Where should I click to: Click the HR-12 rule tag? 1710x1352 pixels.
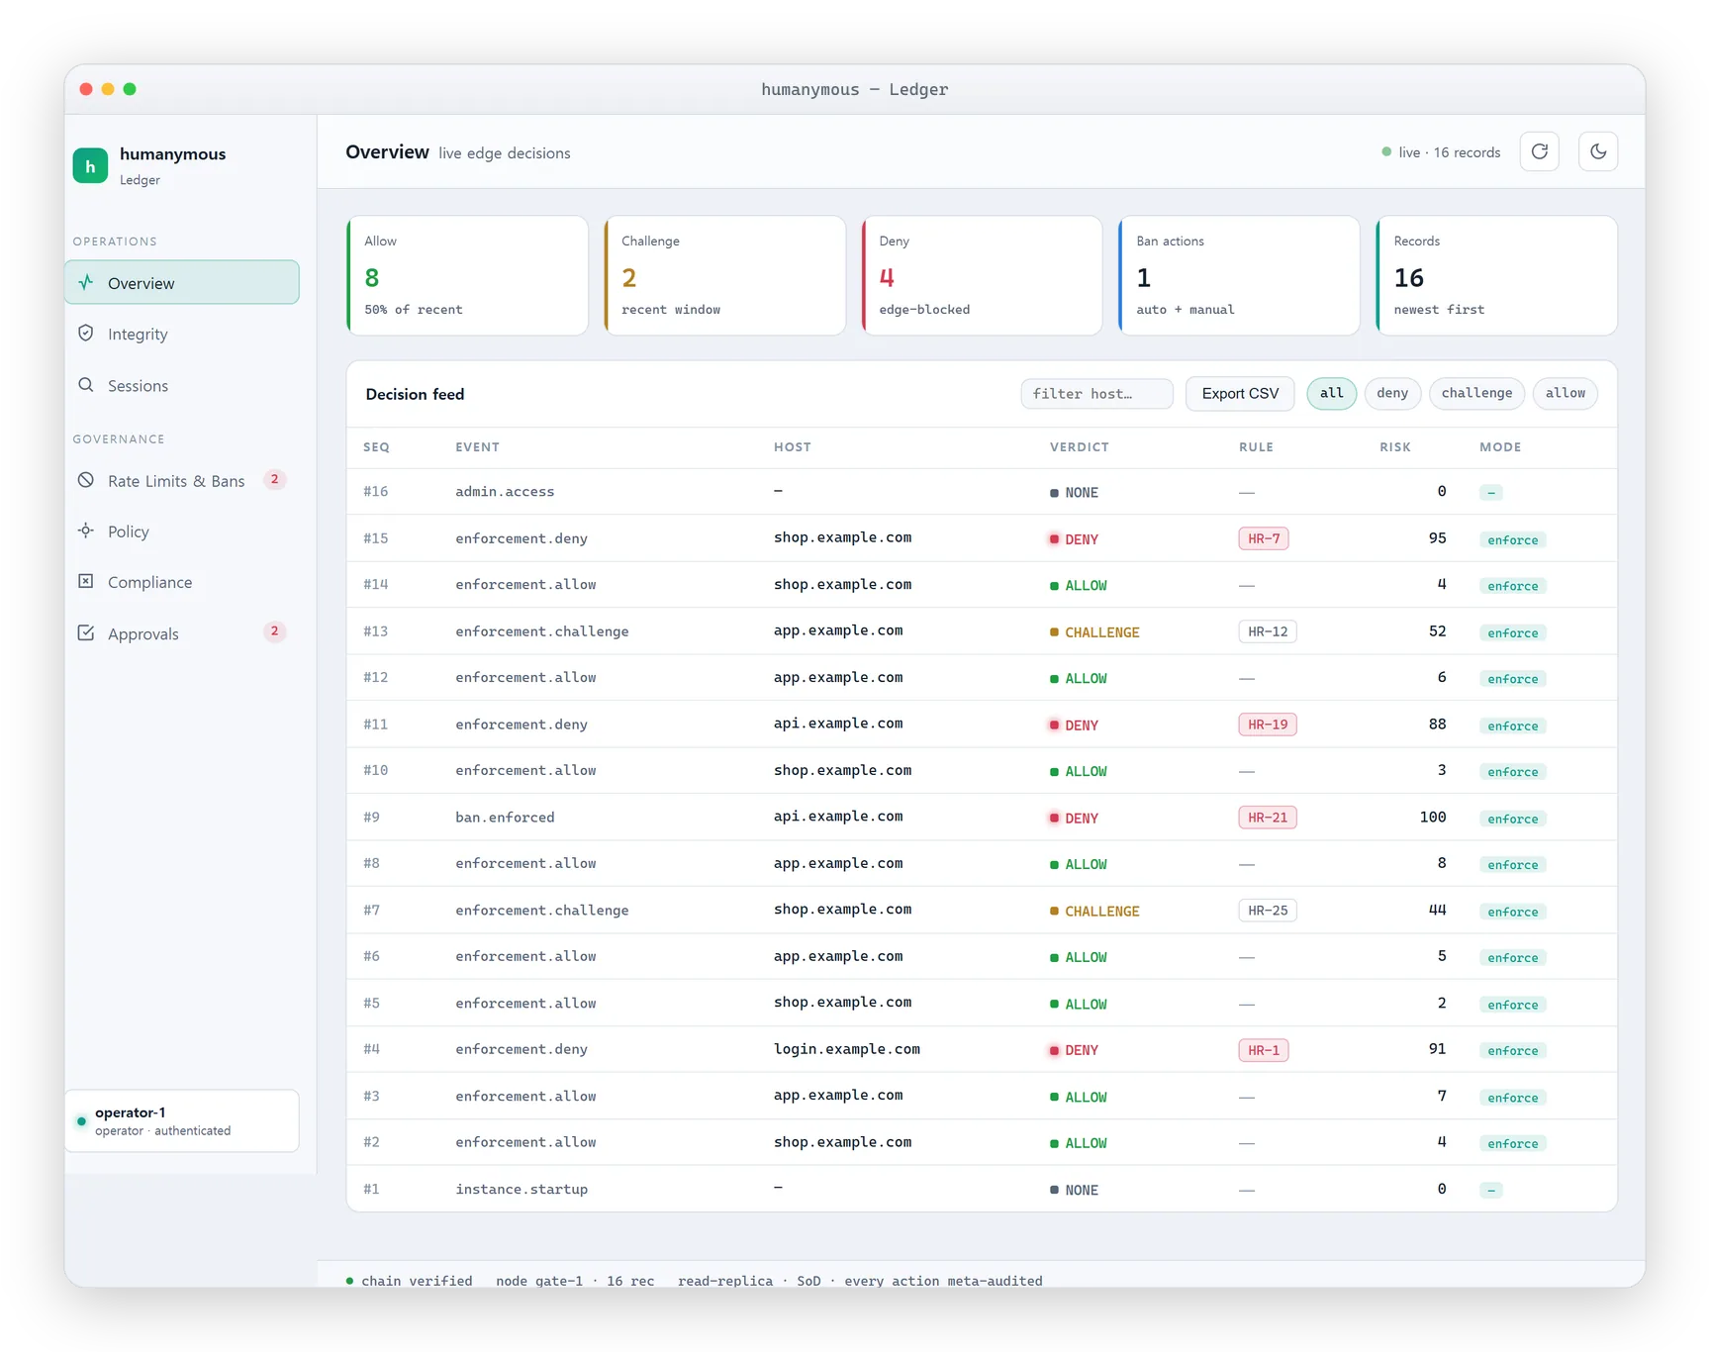(1268, 631)
